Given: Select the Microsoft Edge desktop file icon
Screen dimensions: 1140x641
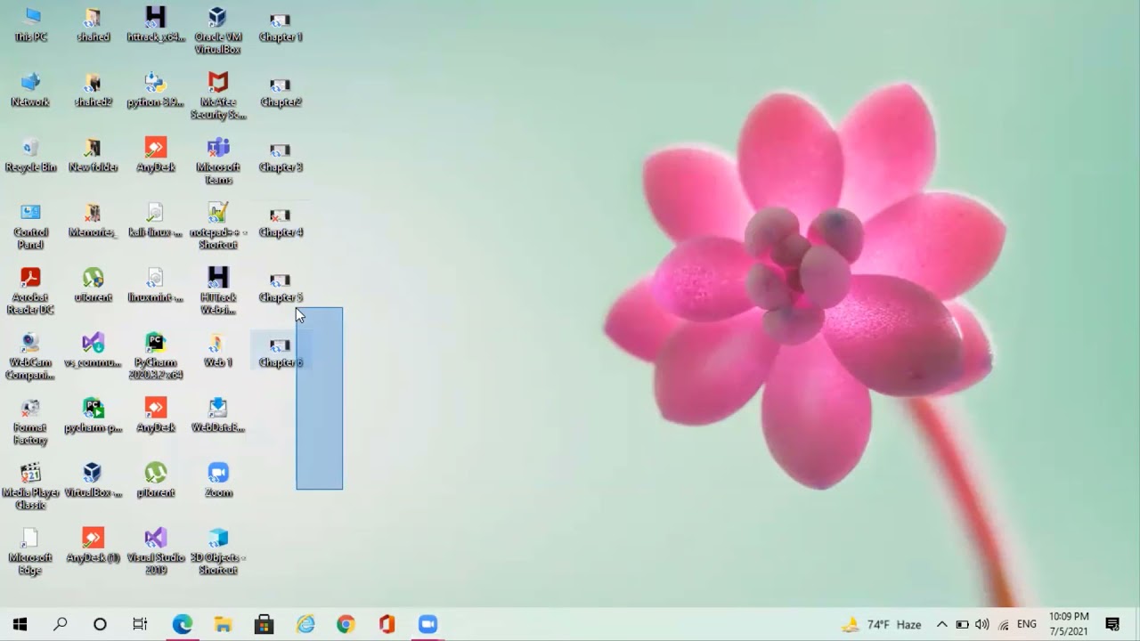Looking at the screenshot, I should [30, 551].
